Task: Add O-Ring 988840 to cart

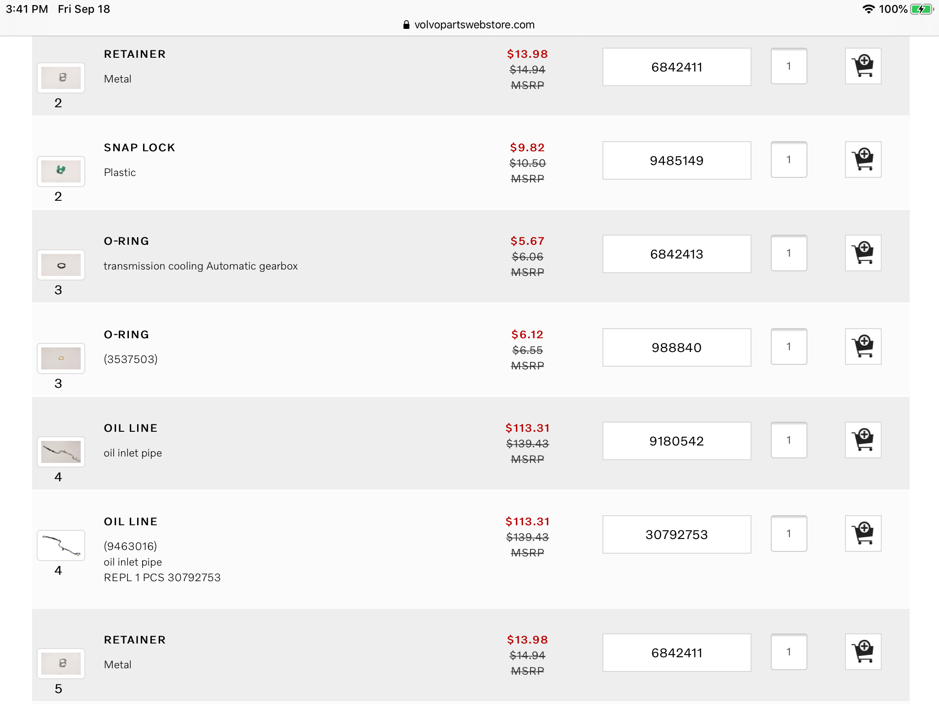Action: point(863,346)
